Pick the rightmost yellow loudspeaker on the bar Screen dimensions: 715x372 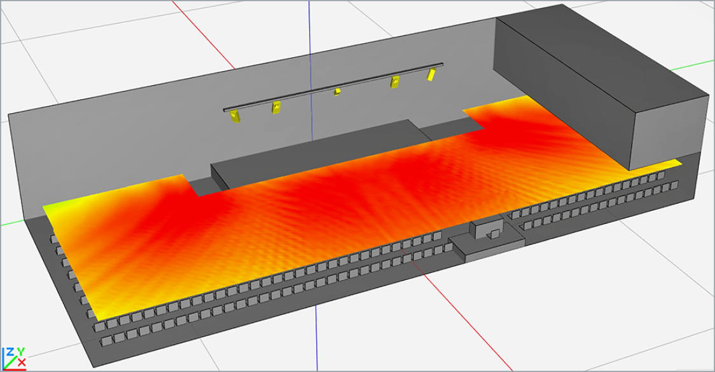(x=432, y=75)
